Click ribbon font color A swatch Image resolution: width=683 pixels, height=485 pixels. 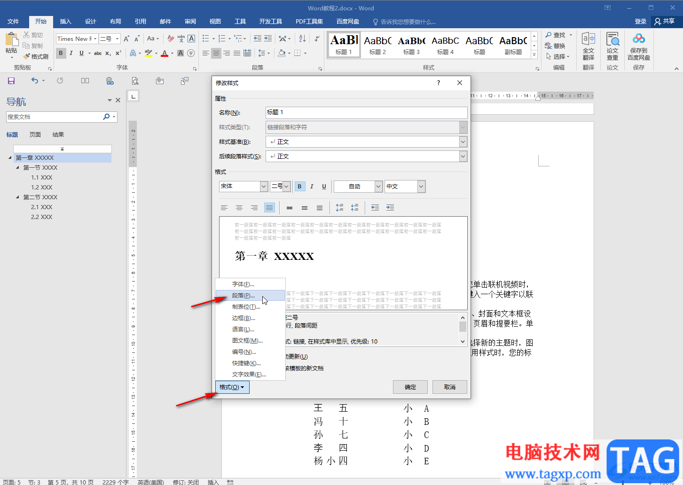pyautogui.click(x=165, y=53)
